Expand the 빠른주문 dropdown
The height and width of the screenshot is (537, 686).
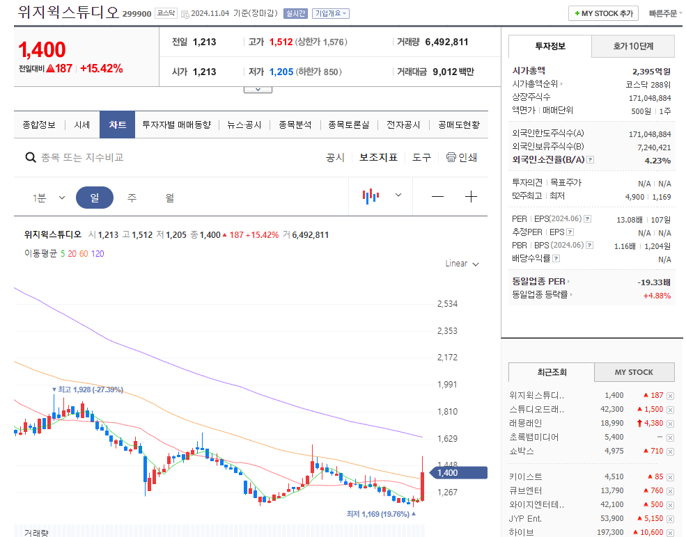[665, 13]
